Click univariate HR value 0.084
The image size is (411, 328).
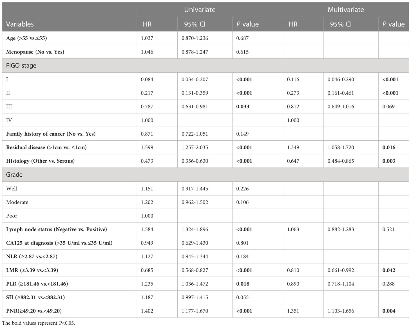[x=147, y=80]
